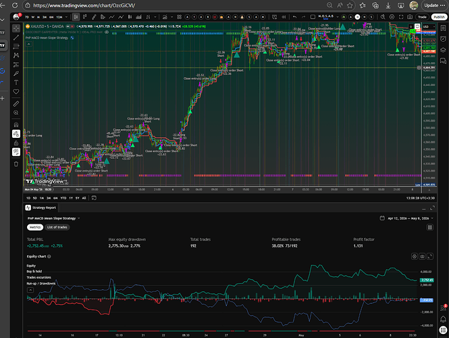Viewport: 449px width, 338px height.
Task: Select the highlighted bars chart style button
Action: [x=76, y=17]
